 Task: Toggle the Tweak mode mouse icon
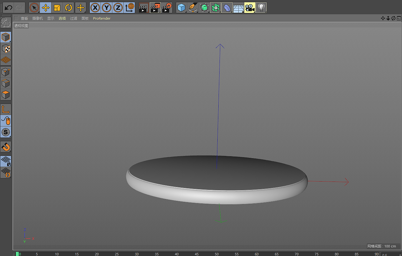tap(6, 120)
